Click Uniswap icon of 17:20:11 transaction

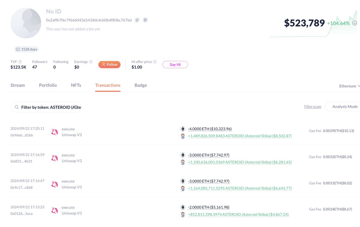tap(55, 132)
